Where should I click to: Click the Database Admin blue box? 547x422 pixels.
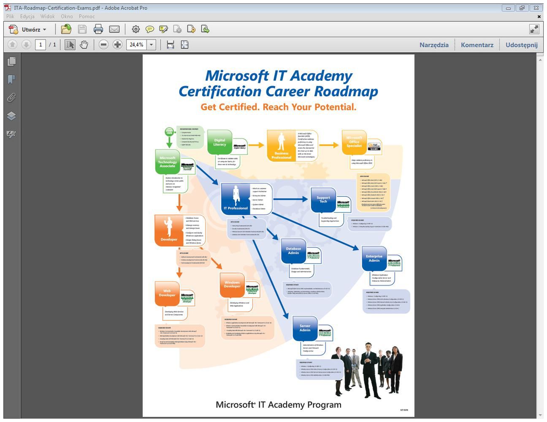[293, 251]
